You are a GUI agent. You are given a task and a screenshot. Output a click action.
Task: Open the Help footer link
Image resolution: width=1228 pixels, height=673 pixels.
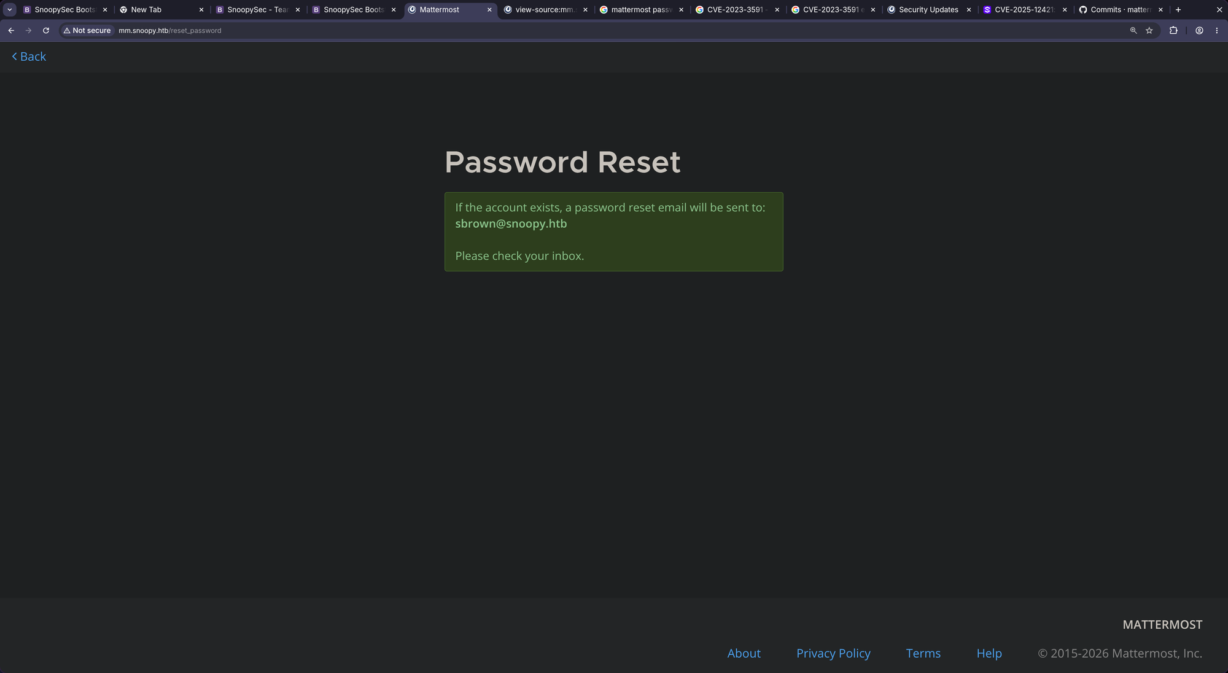989,653
